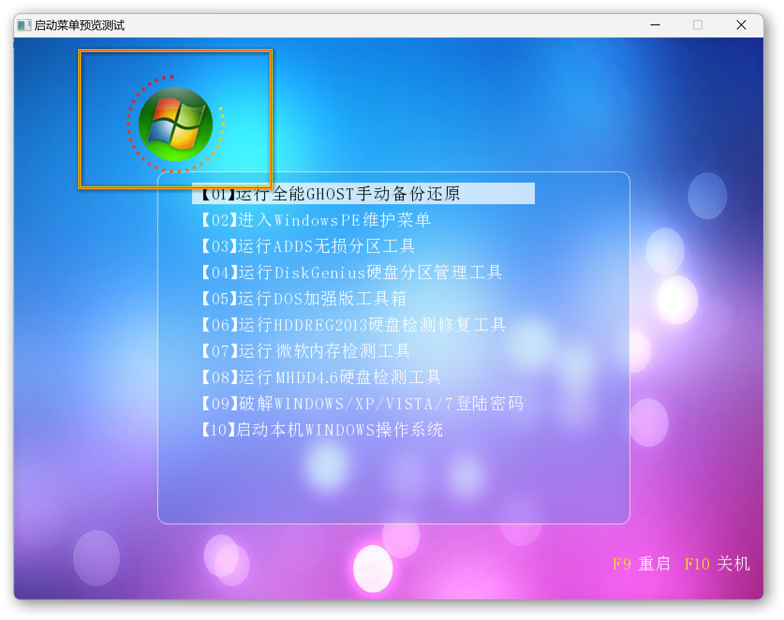Viewport: 784px width, 620px height.
Task: Select menu entry 01 GHOST手动备份还原
Action: click(x=363, y=193)
